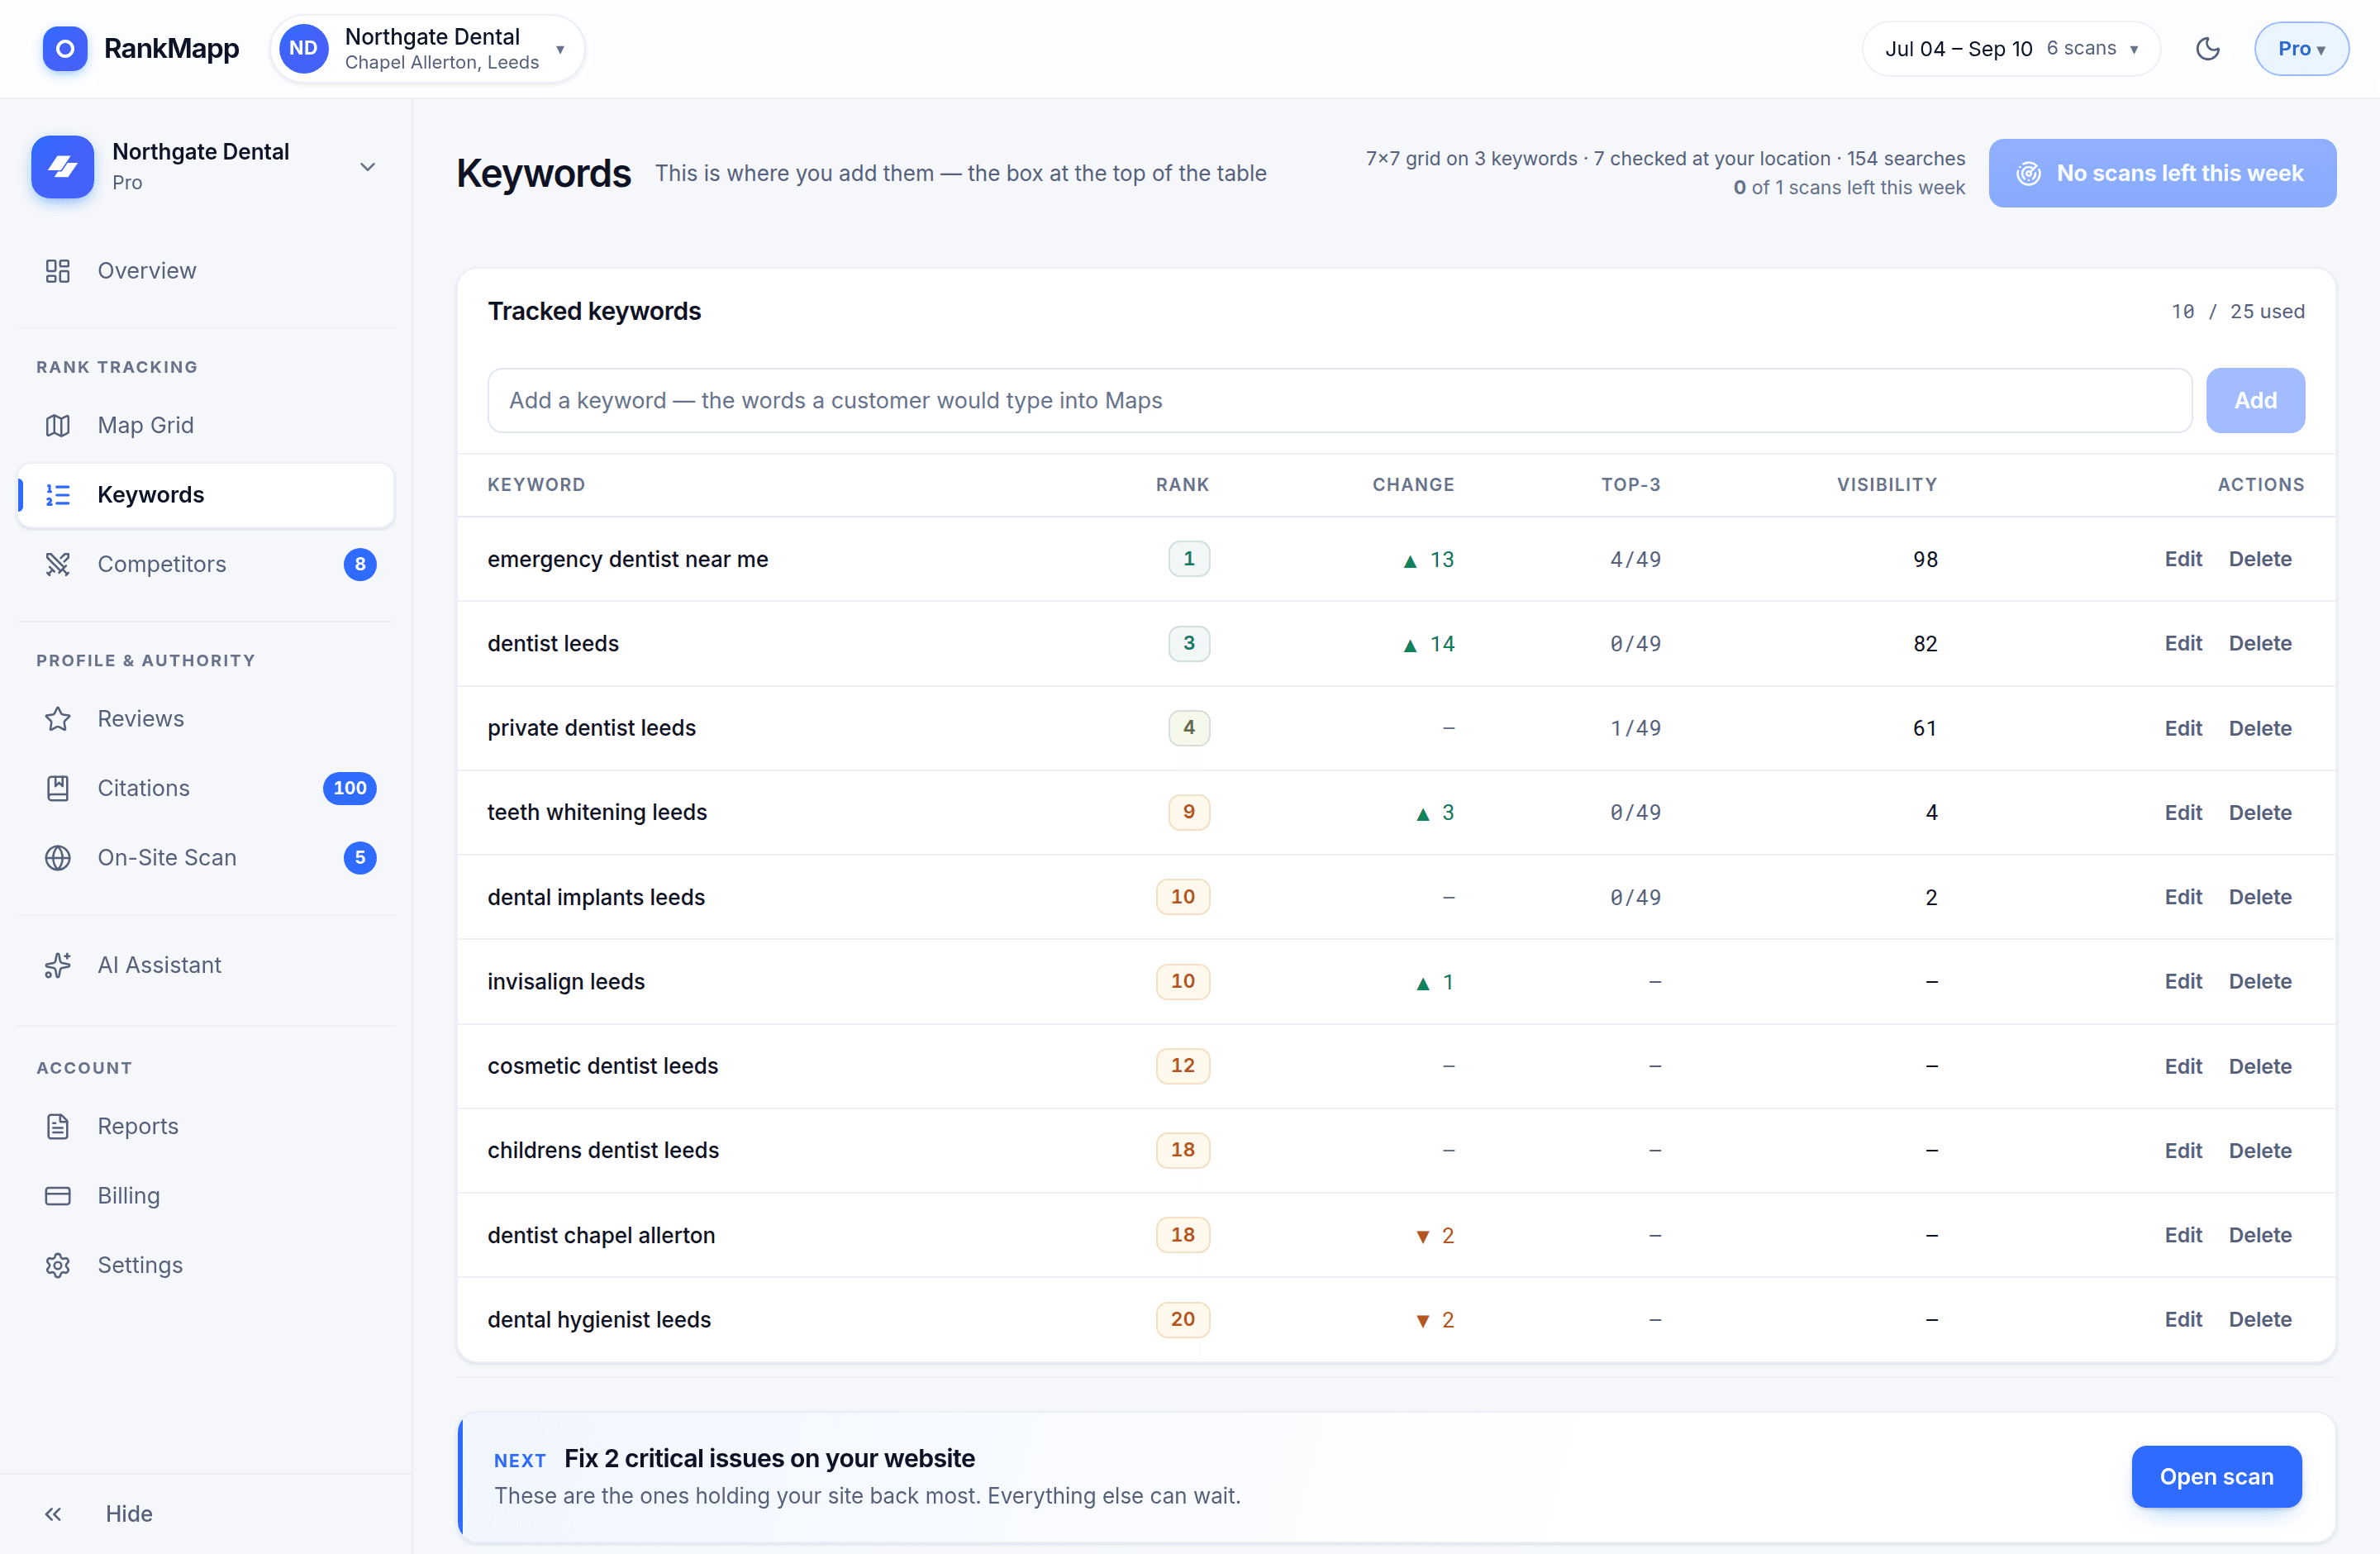The image size is (2380, 1554).
Task: Click the Overview grid icon
Action: coord(58,271)
